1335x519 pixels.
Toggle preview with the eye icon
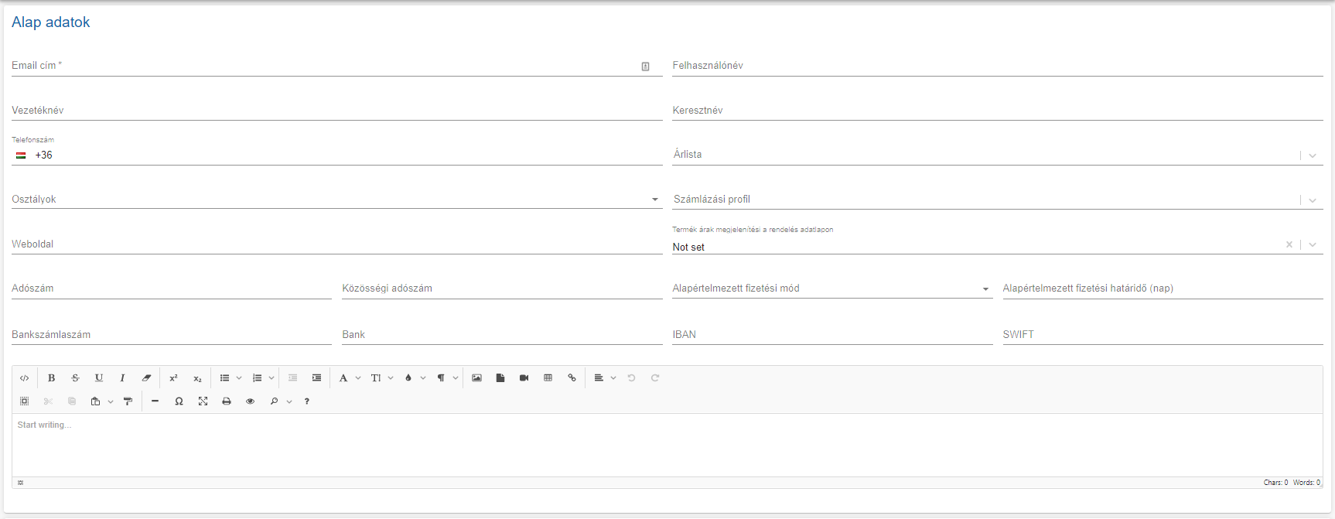pyautogui.click(x=250, y=401)
